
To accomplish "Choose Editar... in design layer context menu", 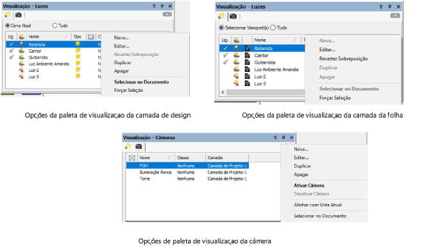I will point(121,46).
